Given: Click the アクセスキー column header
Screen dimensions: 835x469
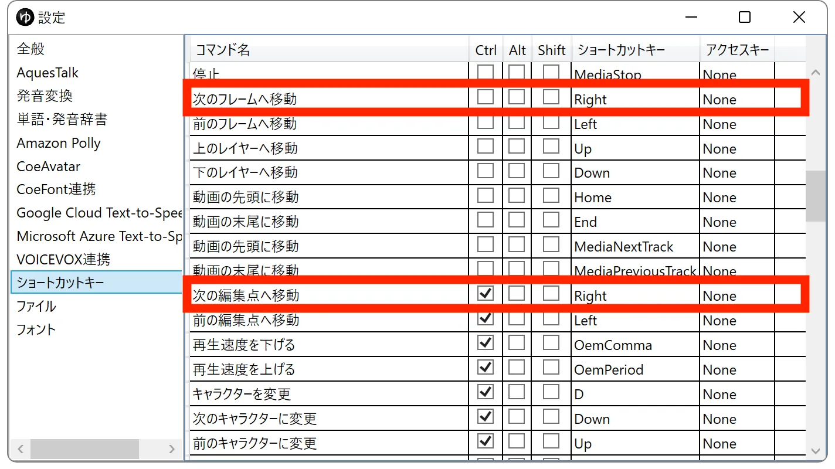Looking at the screenshot, I should pyautogui.click(x=738, y=50).
